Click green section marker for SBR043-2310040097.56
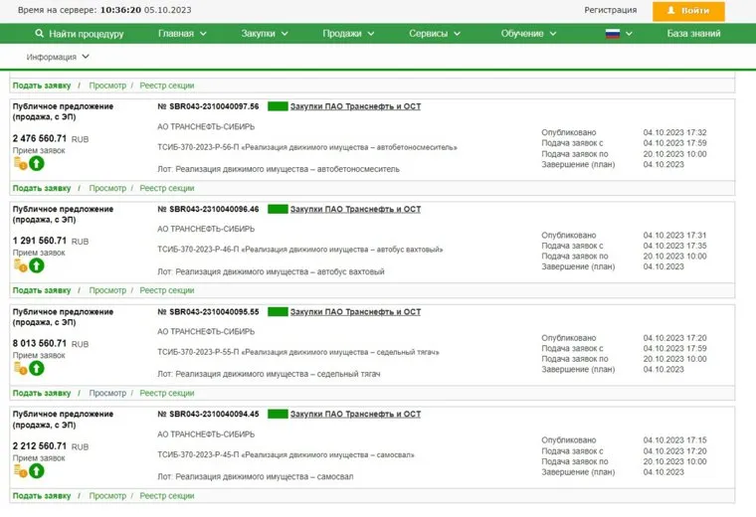 coord(277,106)
